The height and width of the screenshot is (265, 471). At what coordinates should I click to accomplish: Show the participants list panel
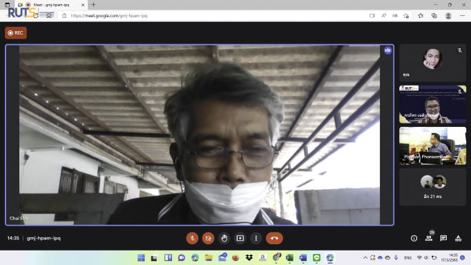(429, 238)
